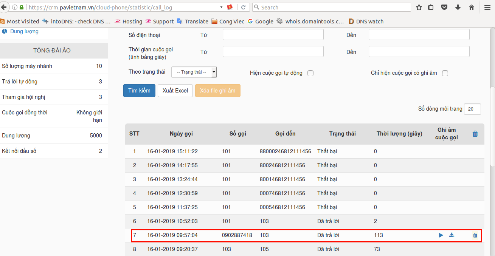
Task: Click the Pocket icon in toolbar
Action: (x=445, y=7)
